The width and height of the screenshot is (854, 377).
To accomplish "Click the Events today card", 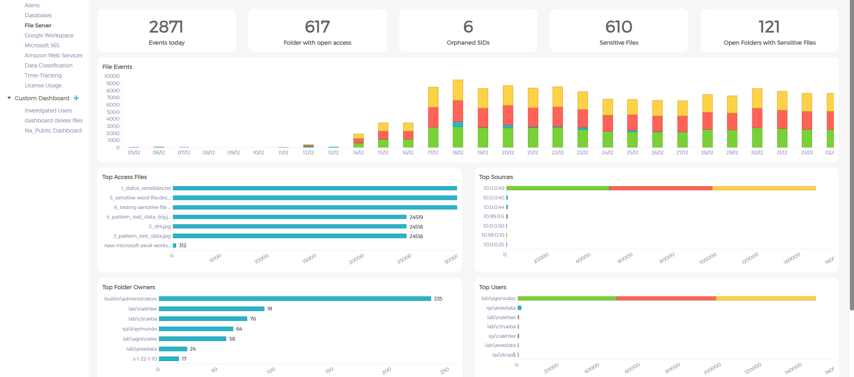I will pos(167,31).
